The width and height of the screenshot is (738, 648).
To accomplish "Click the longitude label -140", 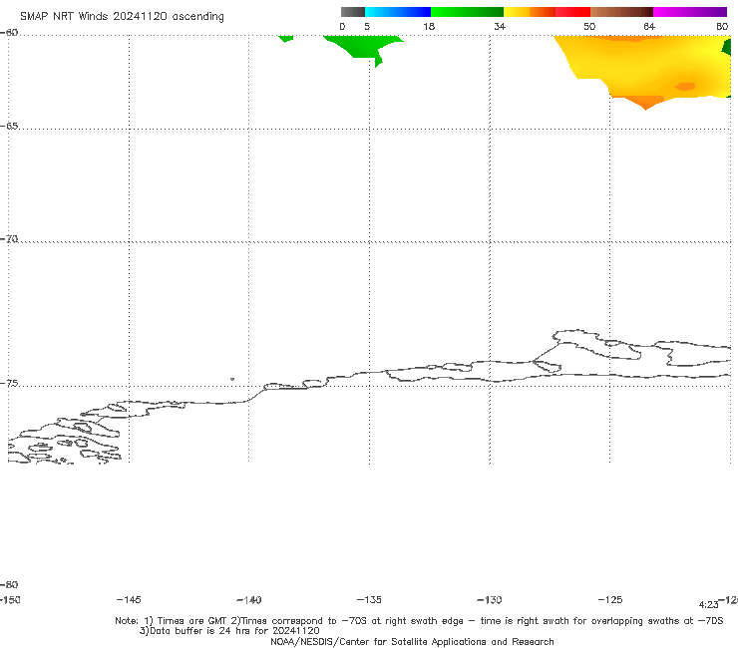I will point(249,600).
